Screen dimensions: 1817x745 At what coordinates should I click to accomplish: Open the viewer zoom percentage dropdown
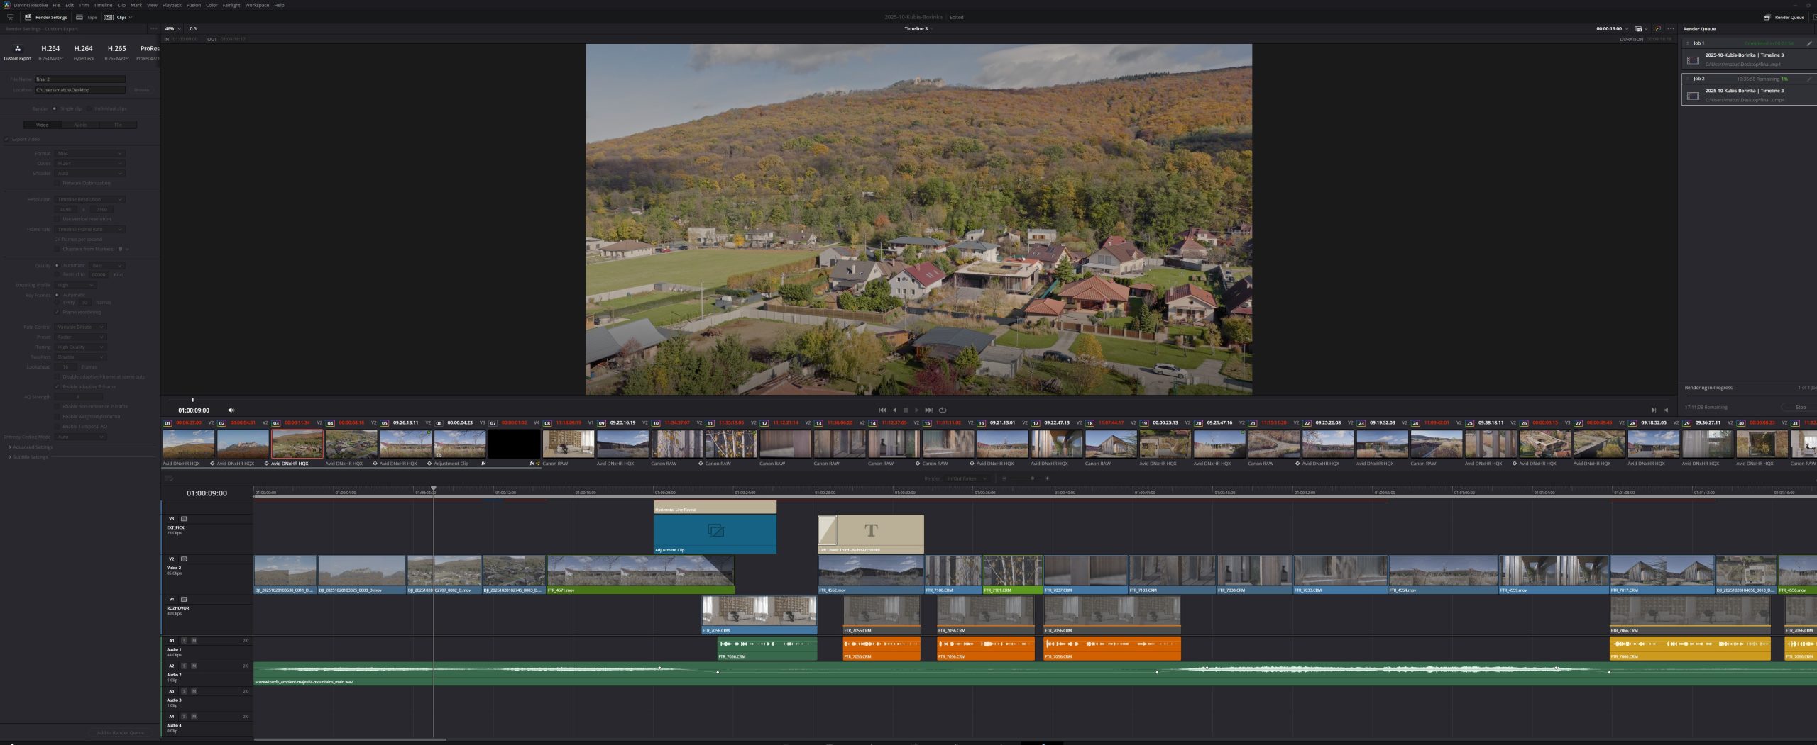pos(172,29)
